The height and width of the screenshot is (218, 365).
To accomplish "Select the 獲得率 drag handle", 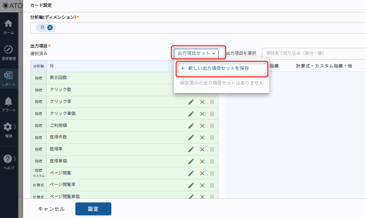I will pos(212,149).
